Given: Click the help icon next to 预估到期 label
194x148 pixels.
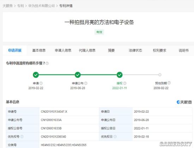Looking at the screenshot, I should click(x=169, y=83).
